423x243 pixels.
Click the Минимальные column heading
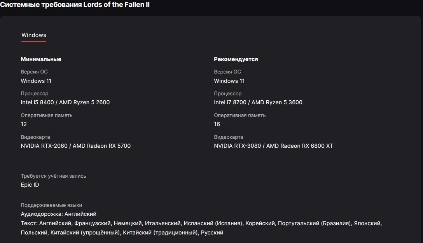(x=41, y=59)
